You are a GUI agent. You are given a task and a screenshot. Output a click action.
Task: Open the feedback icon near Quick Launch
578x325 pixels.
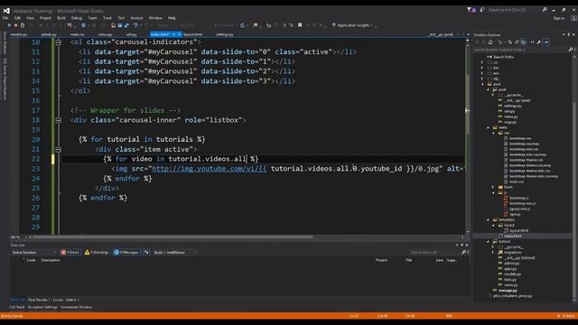coord(482,10)
